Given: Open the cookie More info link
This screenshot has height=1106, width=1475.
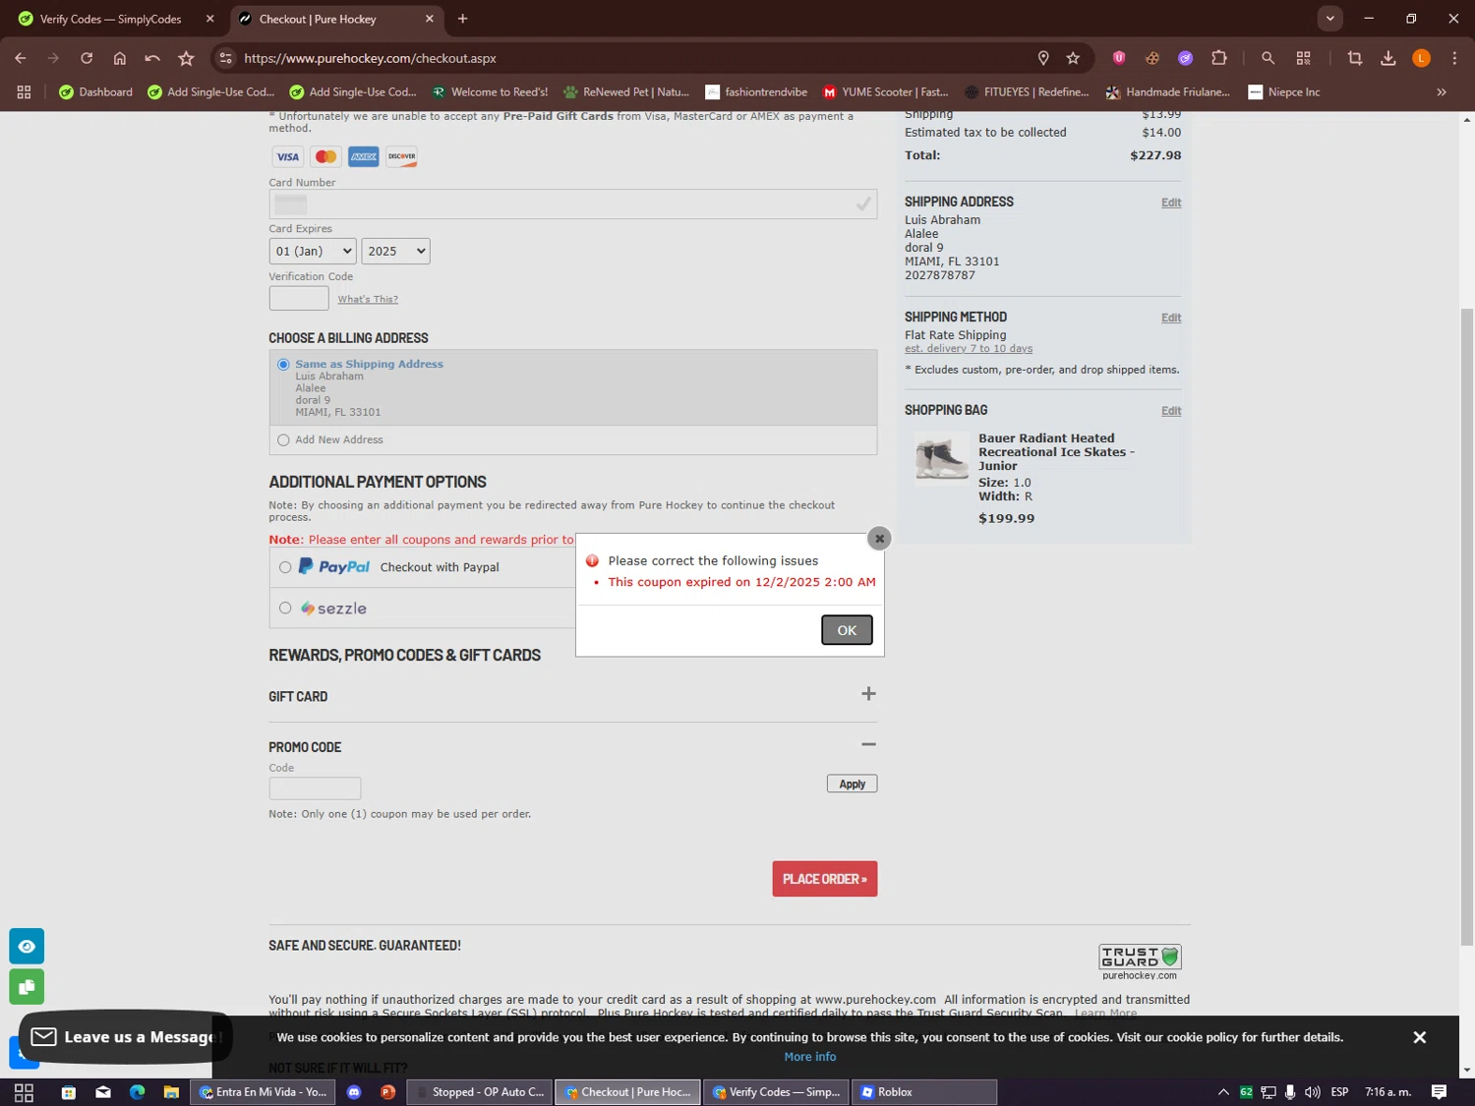Looking at the screenshot, I should tap(810, 1057).
